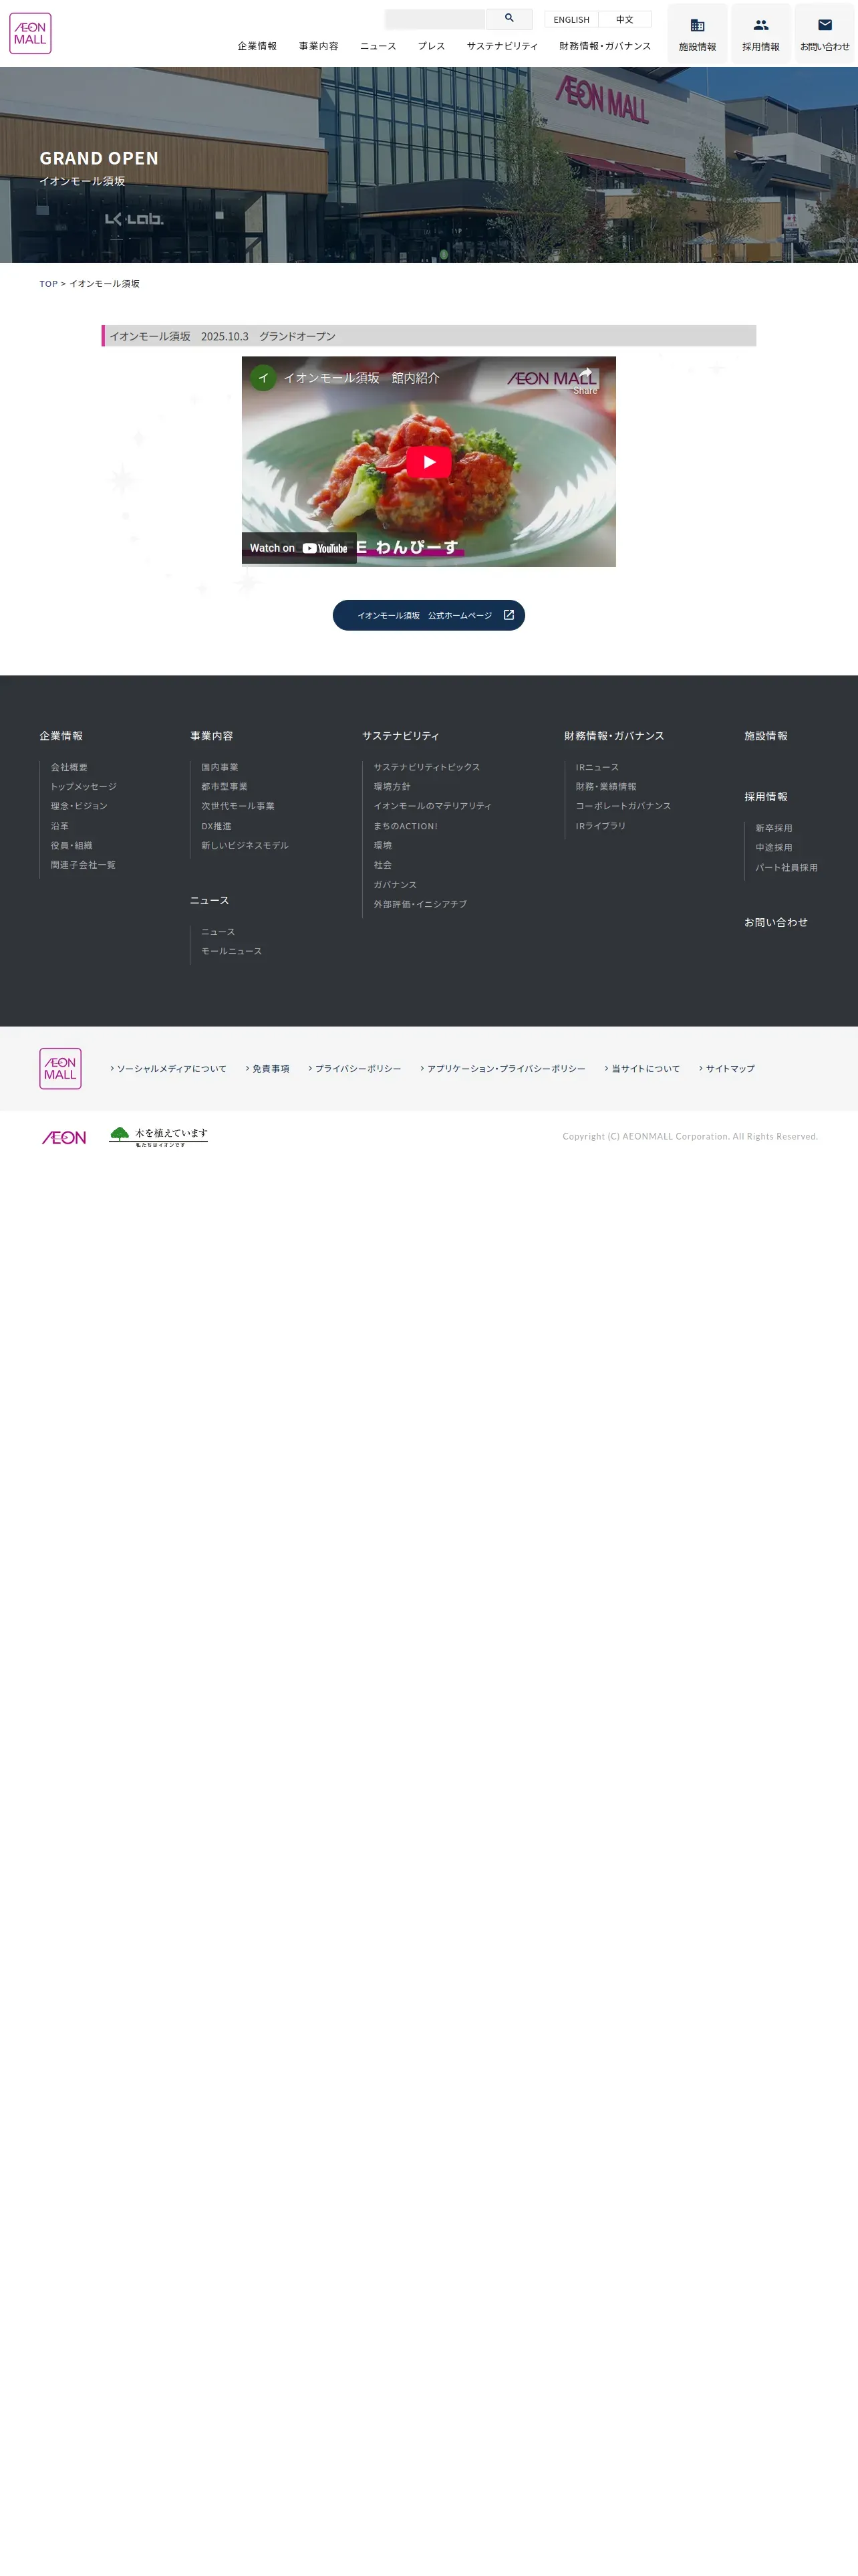Click the 木を植えています tree banner

[x=158, y=1136]
